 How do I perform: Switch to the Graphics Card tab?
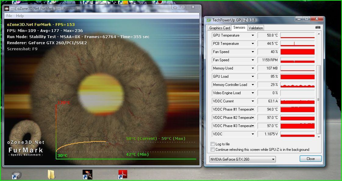(x=220, y=28)
